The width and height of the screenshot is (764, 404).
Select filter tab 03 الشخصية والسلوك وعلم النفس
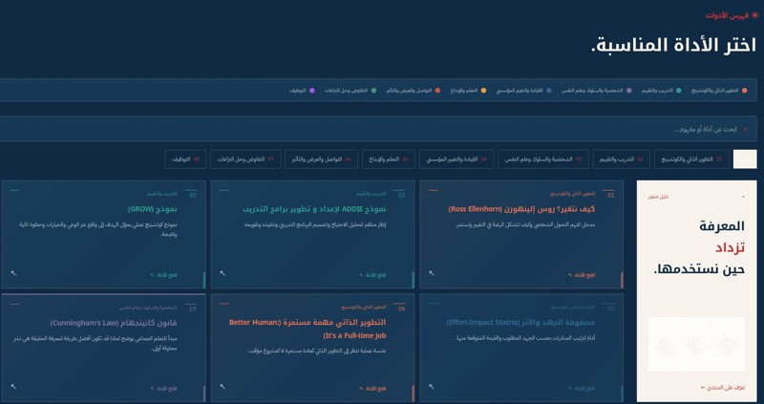[542, 159]
